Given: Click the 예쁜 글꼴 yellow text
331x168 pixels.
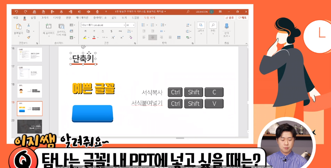Looking at the screenshot, I should click(93, 88).
